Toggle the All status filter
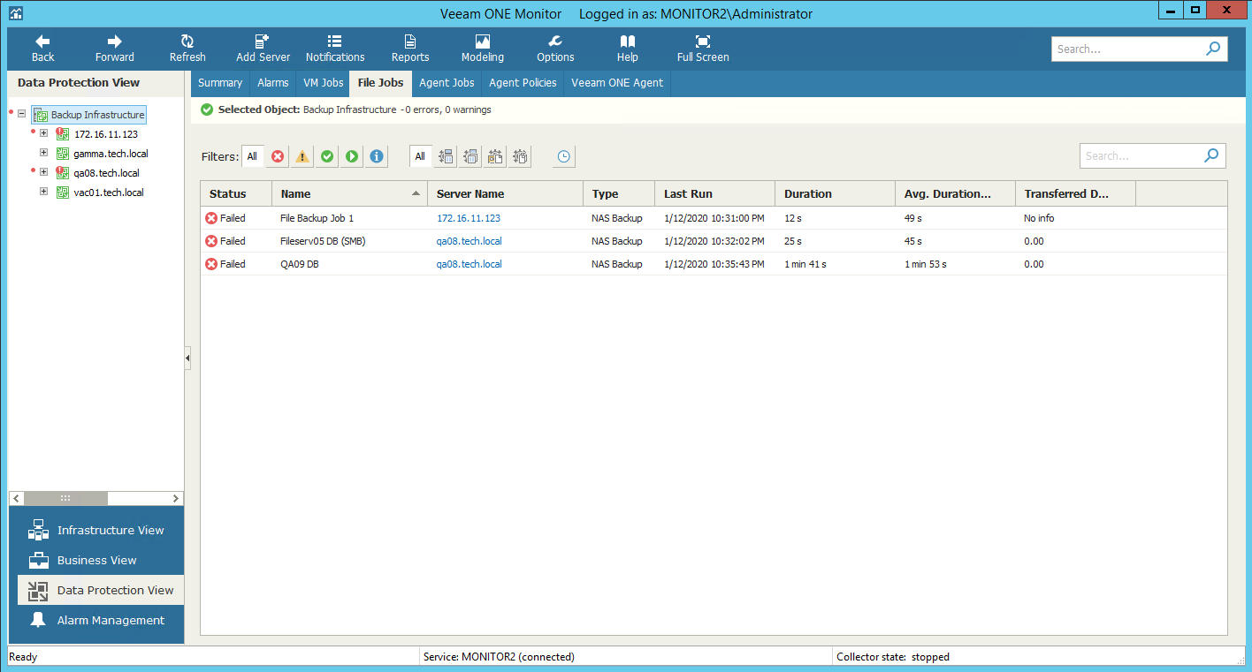Viewport: 1252px width, 672px height. pyautogui.click(x=252, y=156)
